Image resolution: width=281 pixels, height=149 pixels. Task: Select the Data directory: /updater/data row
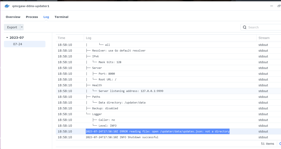pyautogui.click(x=168, y=103)
